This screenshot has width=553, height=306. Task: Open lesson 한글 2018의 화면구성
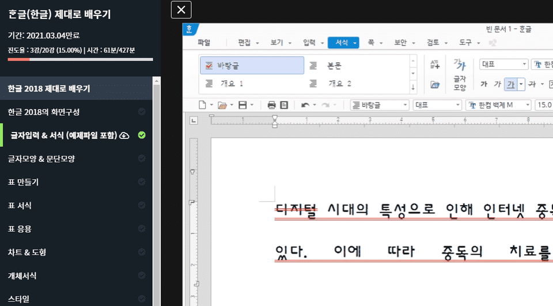pyautogui.click(x=44, y=112)
